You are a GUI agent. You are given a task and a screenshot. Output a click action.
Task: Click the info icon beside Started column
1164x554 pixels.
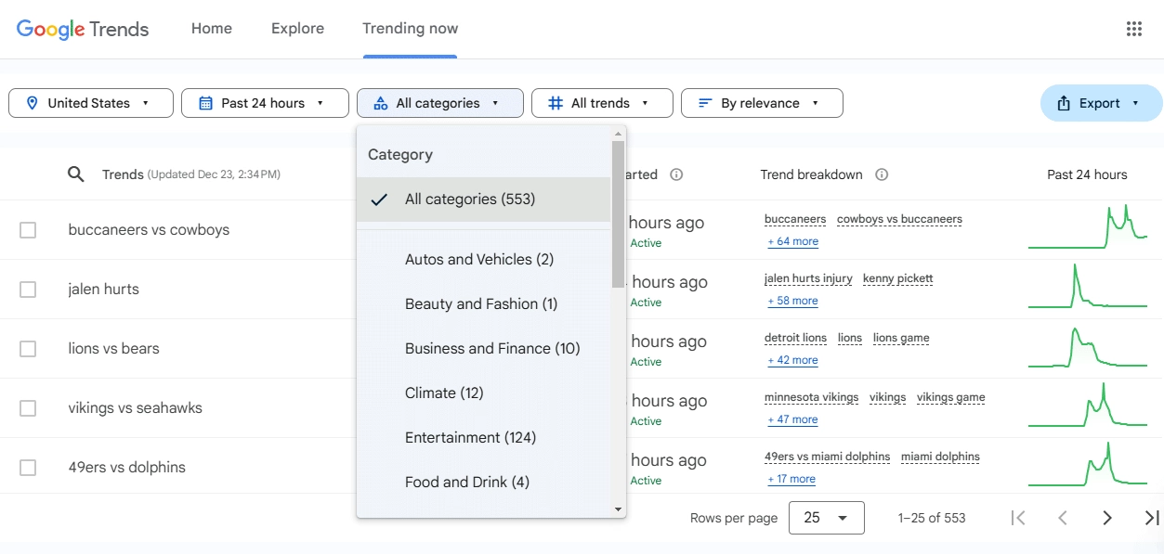676,174
